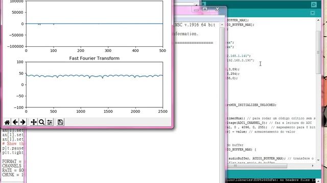Click the '192.168.3.190' IP address in Arduino code
Screen dimensions: 327x183
click(240, 60)
